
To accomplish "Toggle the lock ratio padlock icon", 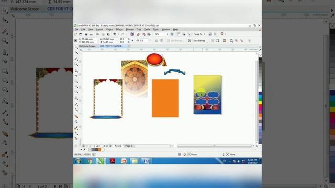I will click(x=132, y=41).
